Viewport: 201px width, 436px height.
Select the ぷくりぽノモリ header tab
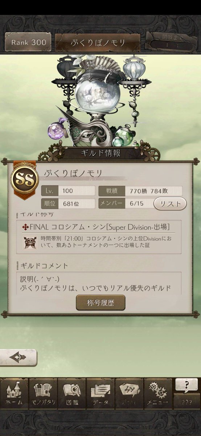coord(98,43)
